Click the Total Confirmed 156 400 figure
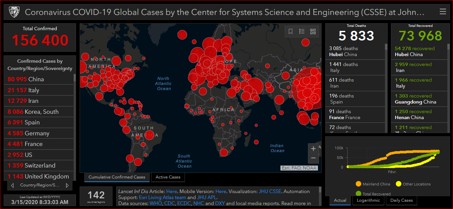Image resolution: width=453 pixels, height=209 pixels. coord(40,40)
